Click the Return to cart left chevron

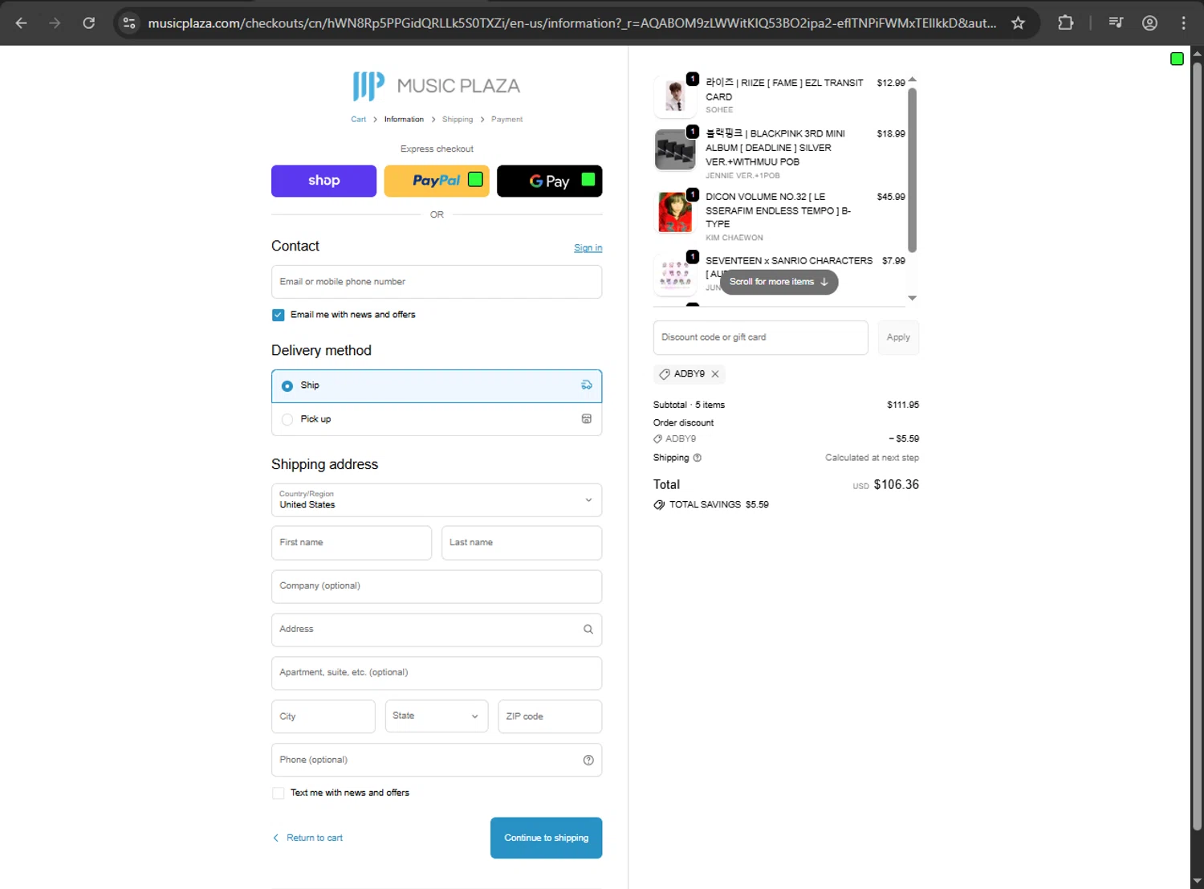point(276,838)
